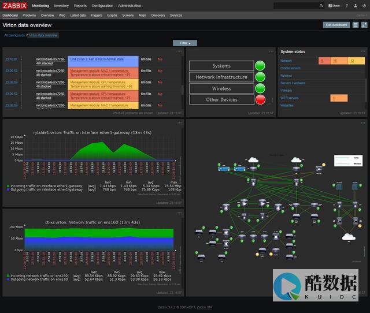Open the Oracle servers host group link
The width and height of the screenshot is (370, 313).
pyautogui.click(x=290, y=68)
